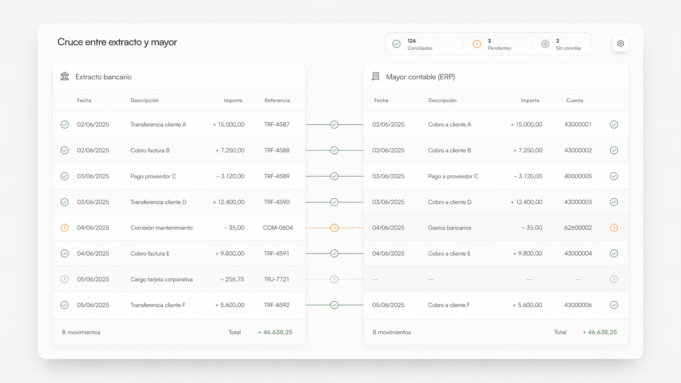This screenshot has width=681, height=383.
Task: Open settings via the gear icon
Action: click(620, 44)
